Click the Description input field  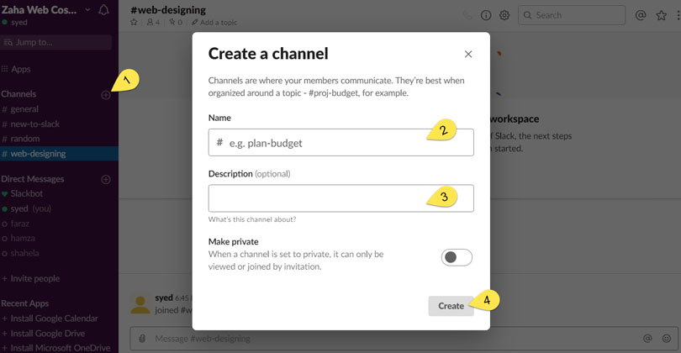coord(341,198)
